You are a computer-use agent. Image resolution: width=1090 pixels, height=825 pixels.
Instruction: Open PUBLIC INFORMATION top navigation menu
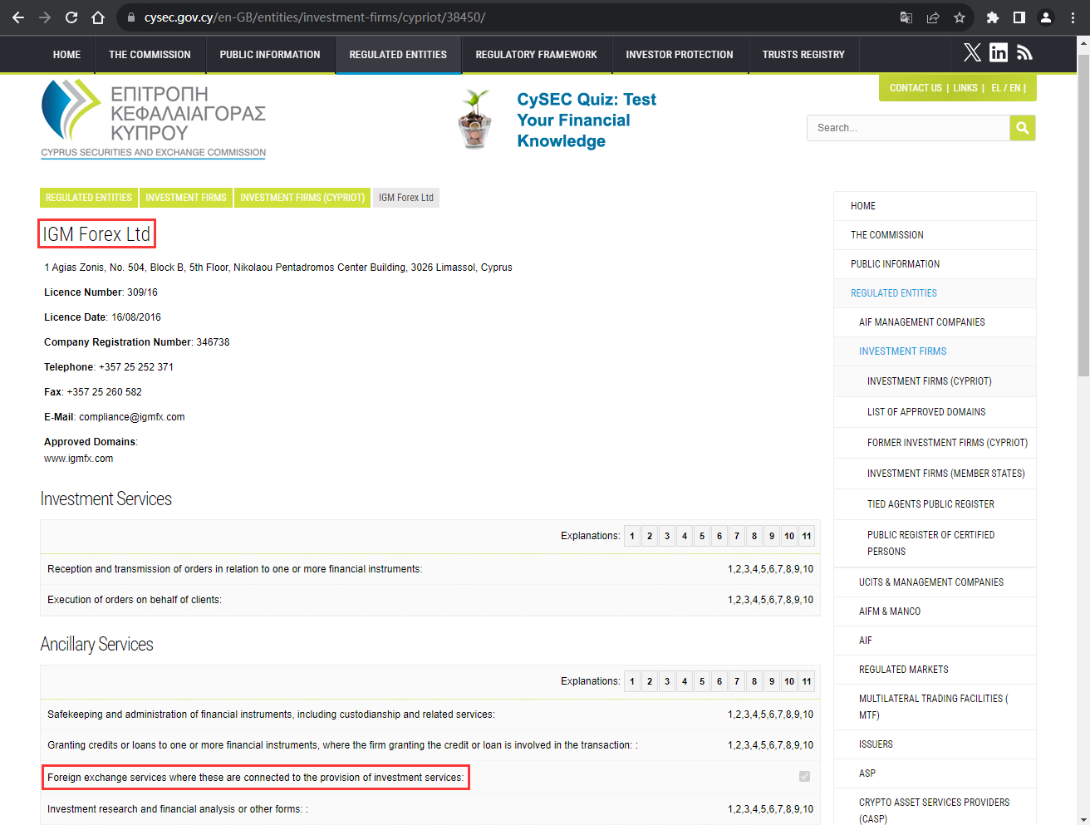coord(270,55)
